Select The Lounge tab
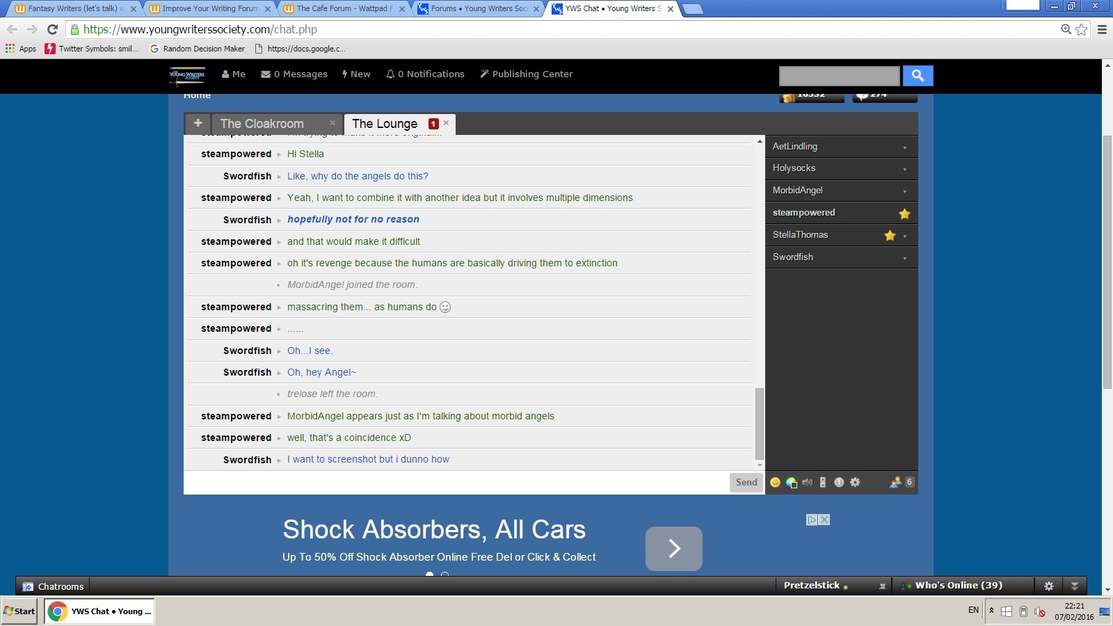The width and height of the screenshot is (1113, 626). [x=385, y=124]
